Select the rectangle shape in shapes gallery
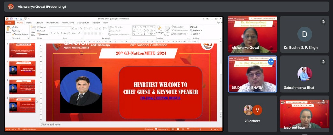The height and width of the screenshot is (135, 333). (144, 27)
